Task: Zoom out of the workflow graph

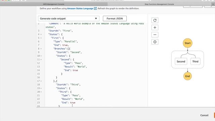Action: point(155,35)
